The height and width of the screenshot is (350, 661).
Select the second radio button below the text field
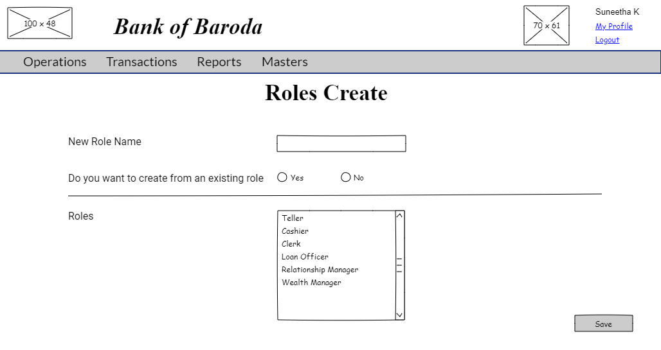[346, 177]
